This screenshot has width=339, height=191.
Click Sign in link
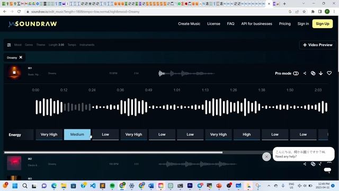303,24
